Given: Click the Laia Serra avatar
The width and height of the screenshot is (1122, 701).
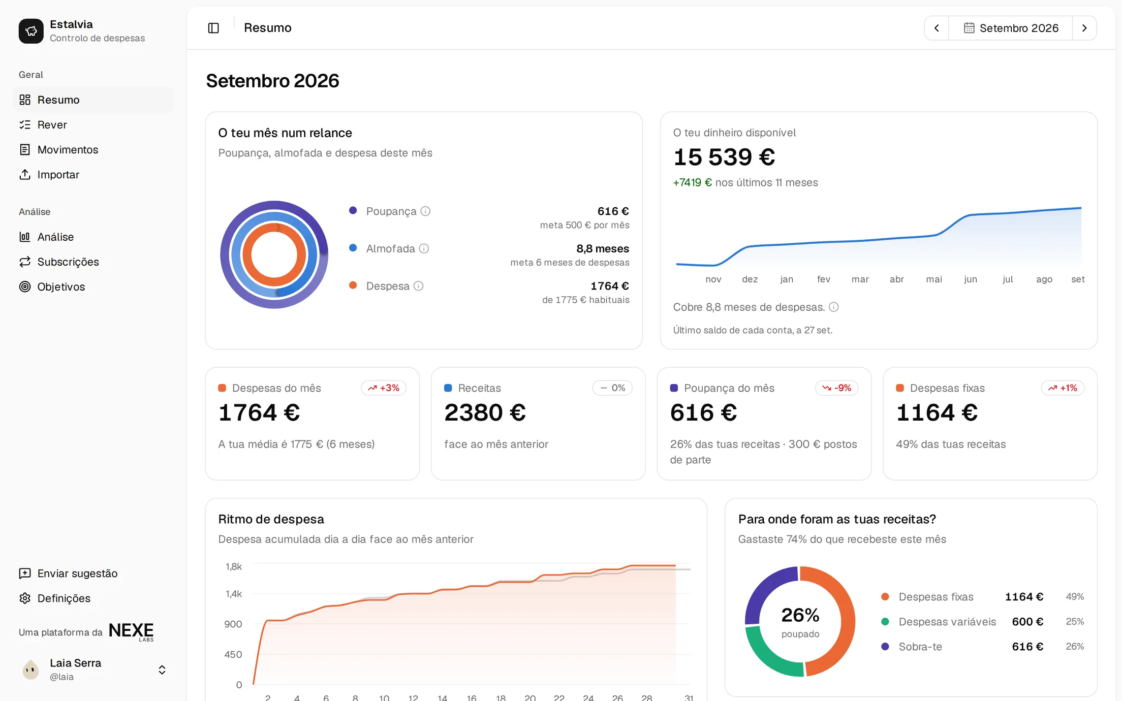Looking at the screenshot, I should point(31,670).
